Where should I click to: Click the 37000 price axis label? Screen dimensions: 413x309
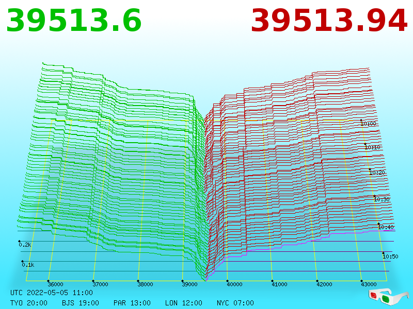[x=100, y=284]
